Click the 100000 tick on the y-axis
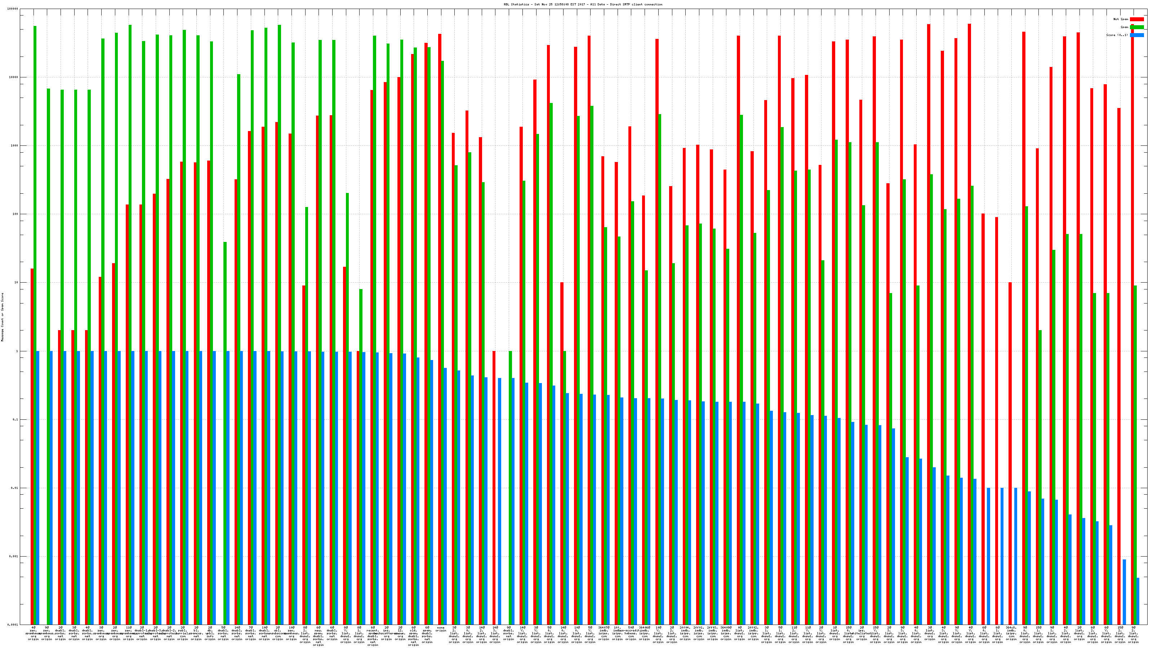This screenshot has width=1153, height=648. point(13,9)
